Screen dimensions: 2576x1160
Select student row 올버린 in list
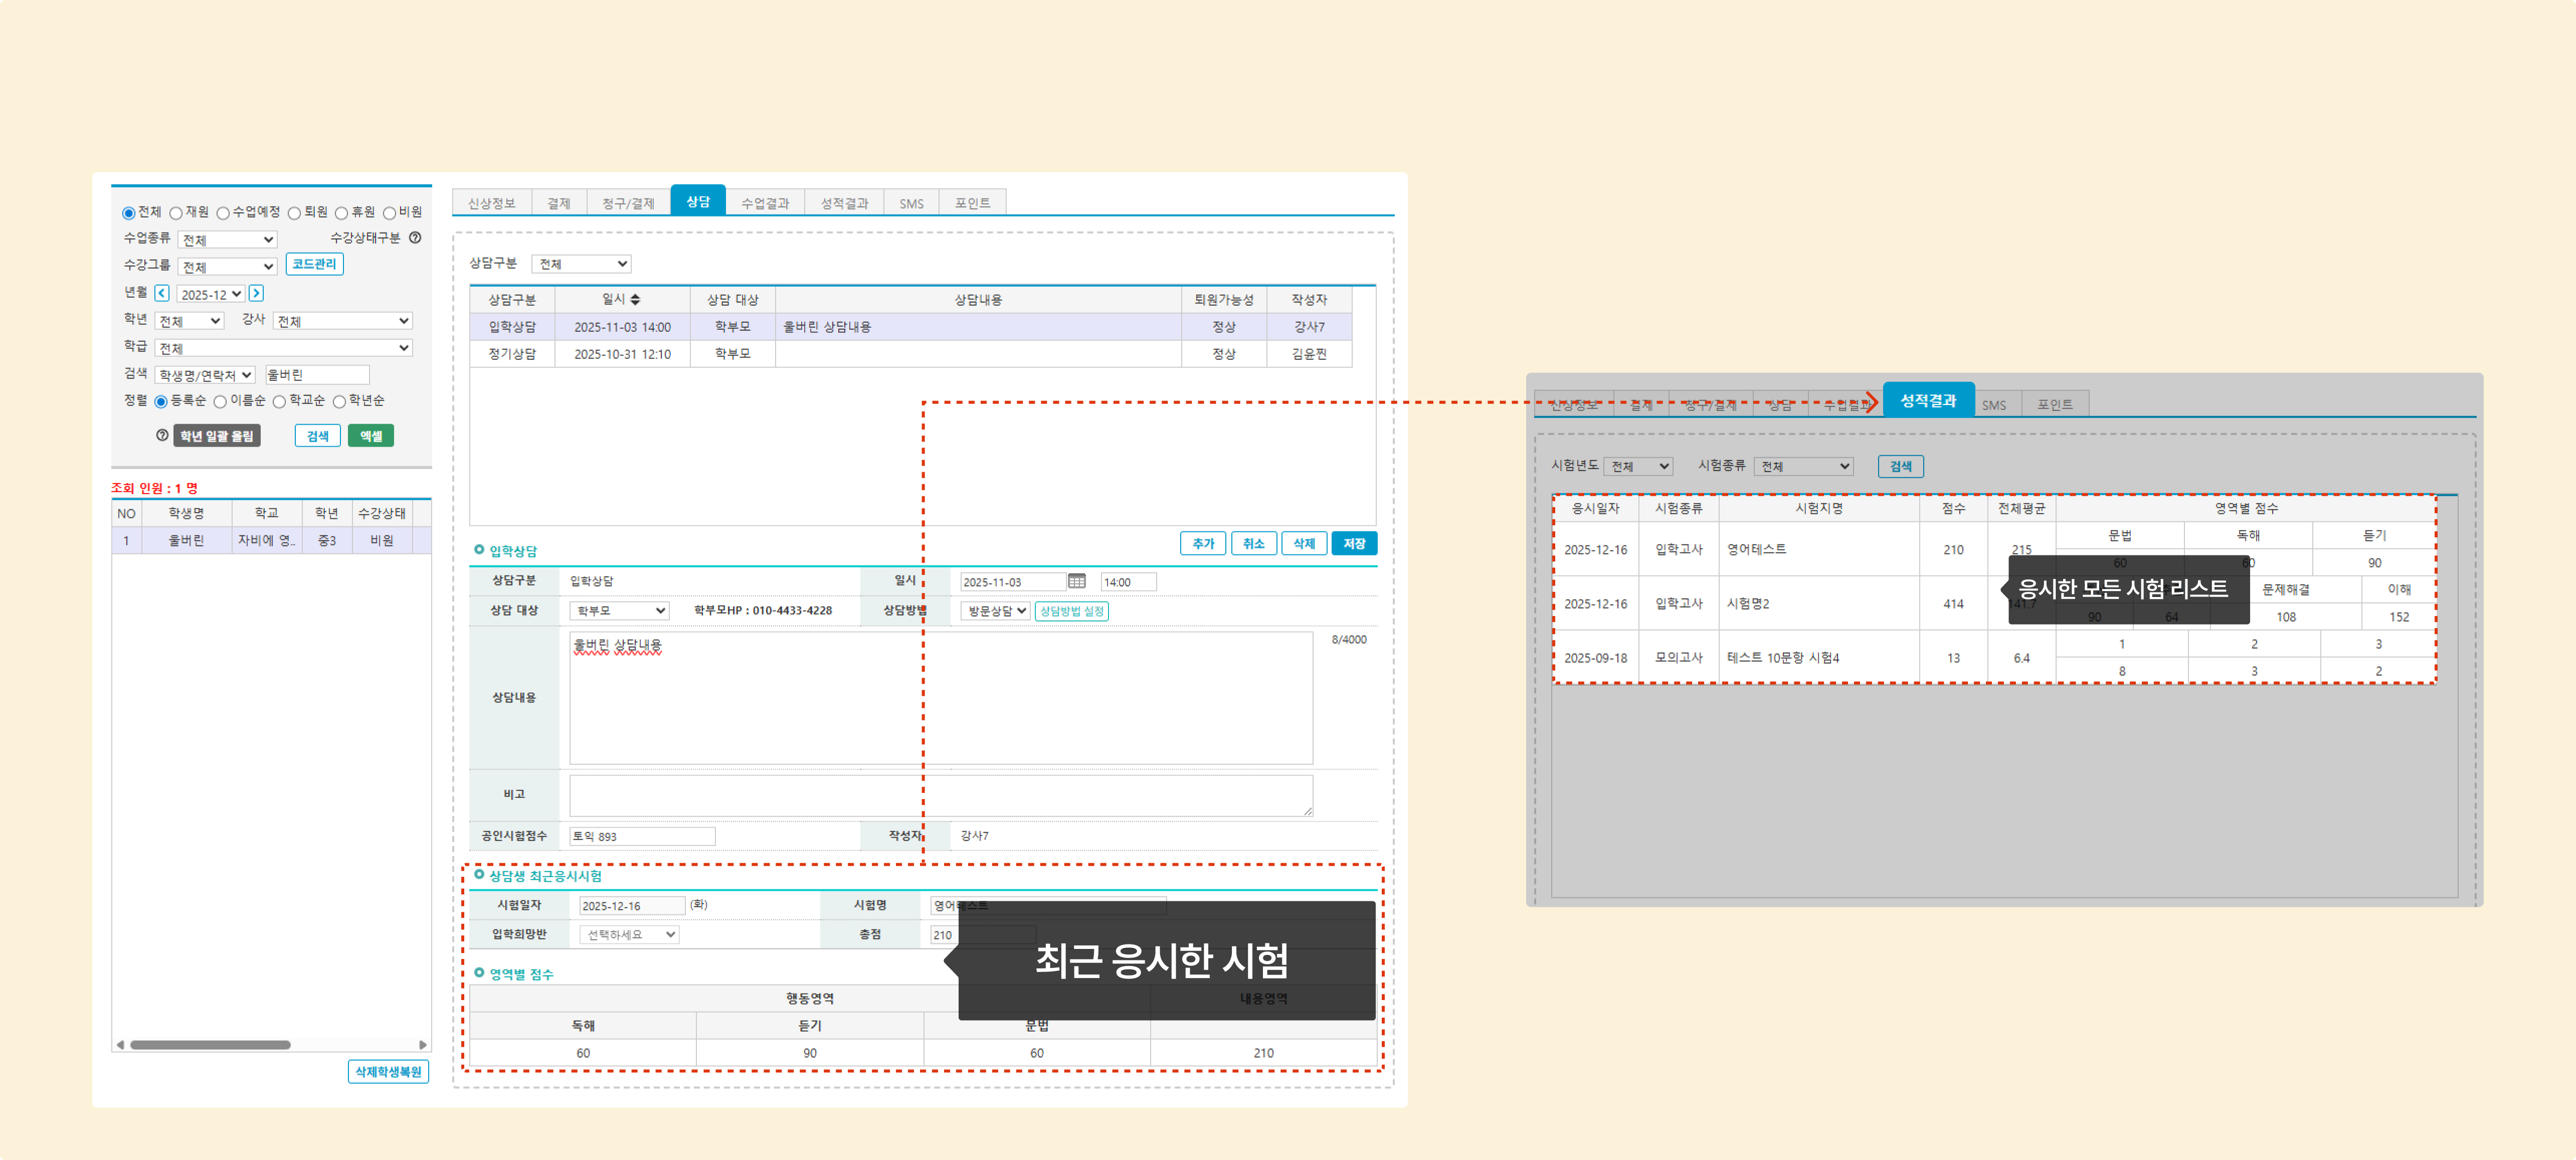click(x=271, y=540)
